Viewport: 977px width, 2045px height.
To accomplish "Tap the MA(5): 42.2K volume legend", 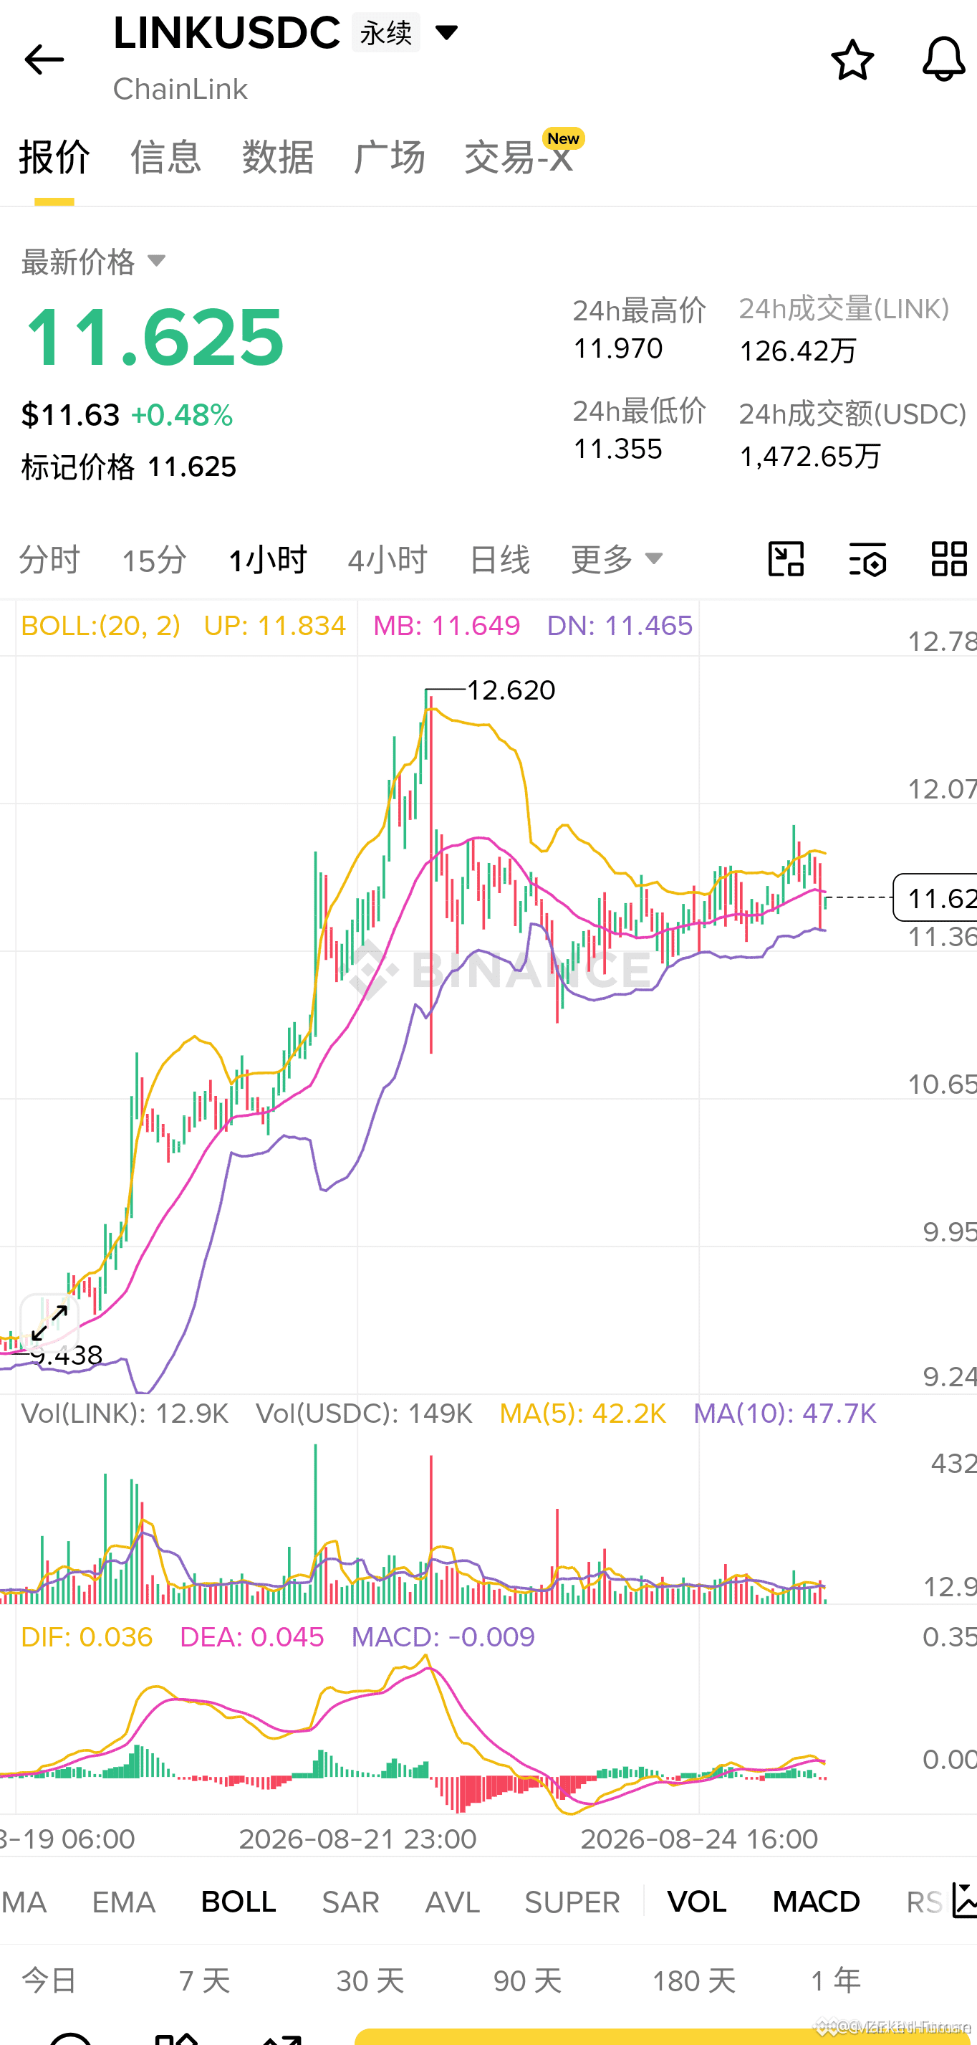I will click(x=583, y=1414).
